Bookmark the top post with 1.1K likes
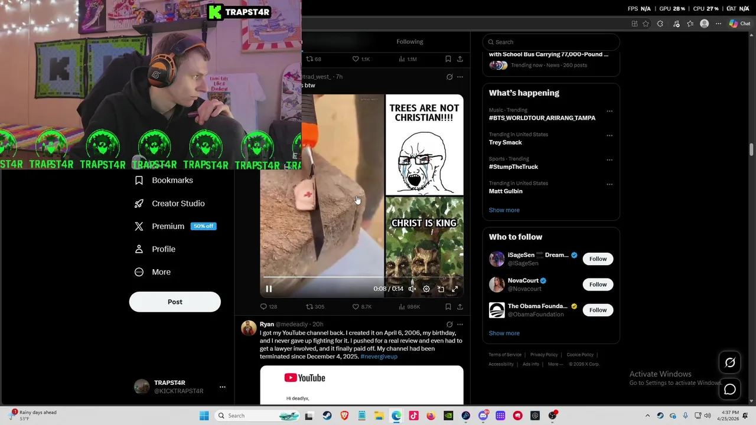Image resolution: width=756 pixels, height=425 pixels. click(448, 59)
